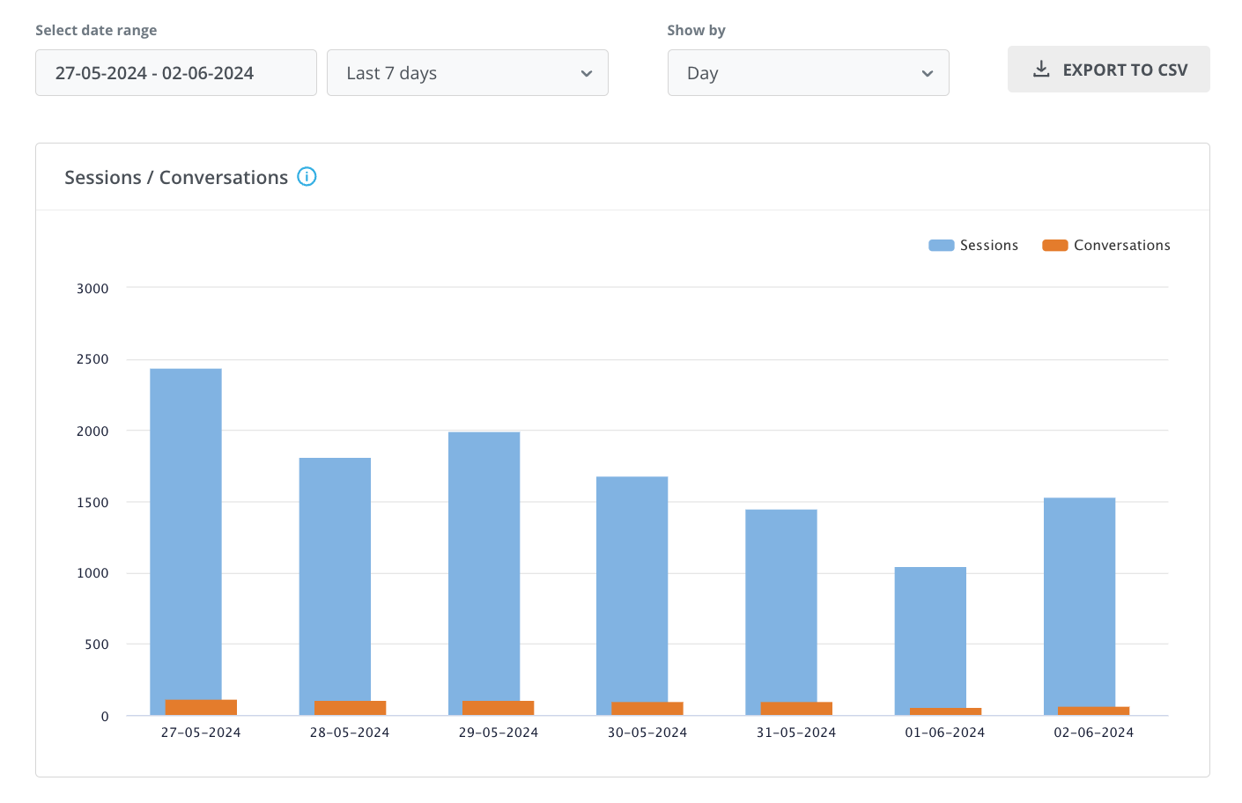Click the orange Conversations legend swatch
1242x803 pixels.
tap(1055, 246)
